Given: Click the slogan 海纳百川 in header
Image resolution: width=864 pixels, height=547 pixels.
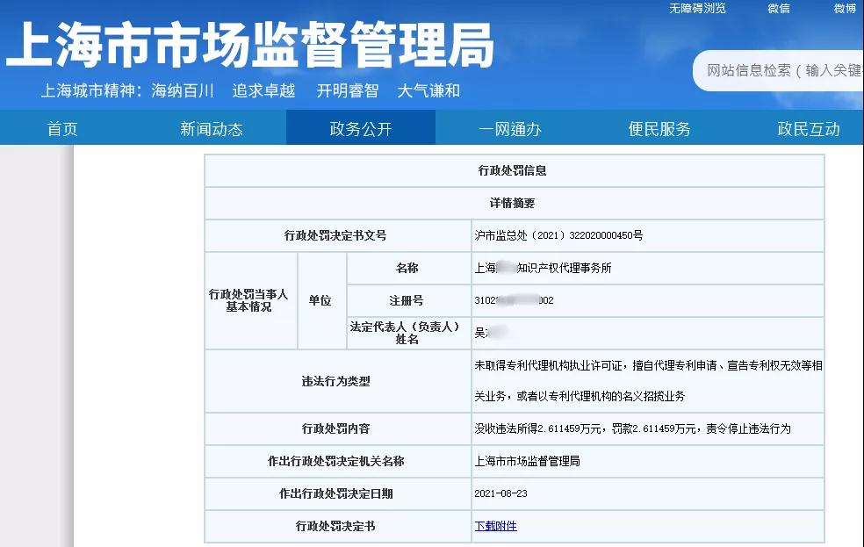Looking at the screenshot, I should [x=183, y=91].
